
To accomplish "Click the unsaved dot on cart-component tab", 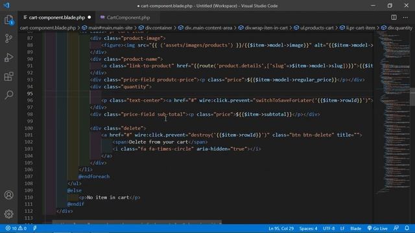I will coord(89,17).
